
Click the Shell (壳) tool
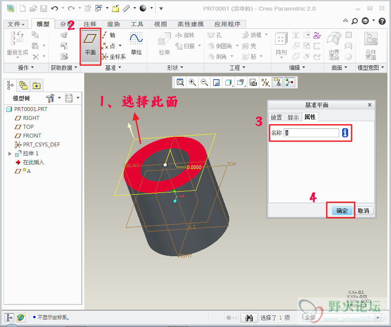(249, 46)
